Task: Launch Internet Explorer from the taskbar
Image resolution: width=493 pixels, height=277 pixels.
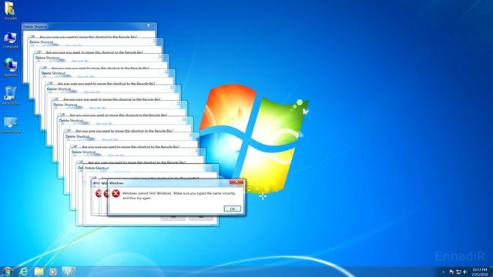Action: tap(24, 272)
